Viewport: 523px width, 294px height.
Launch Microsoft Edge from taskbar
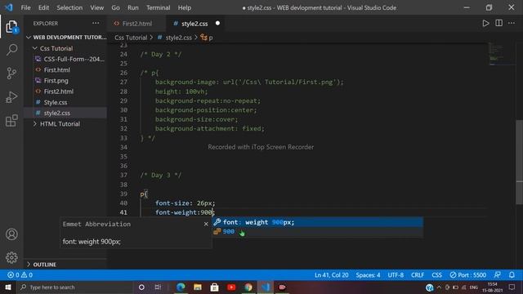tap(181, 287)
